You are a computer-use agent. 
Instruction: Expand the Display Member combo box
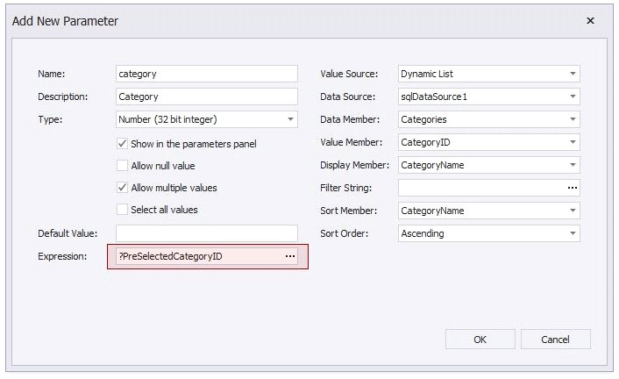572,165
